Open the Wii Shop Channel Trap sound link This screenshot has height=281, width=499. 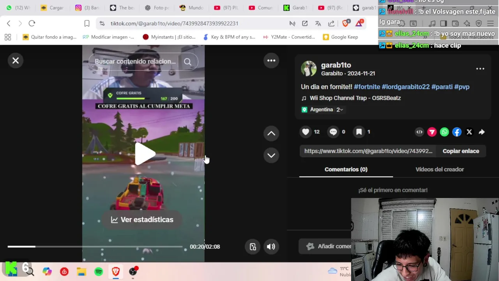pyautogui.click(x=355, y=98)
